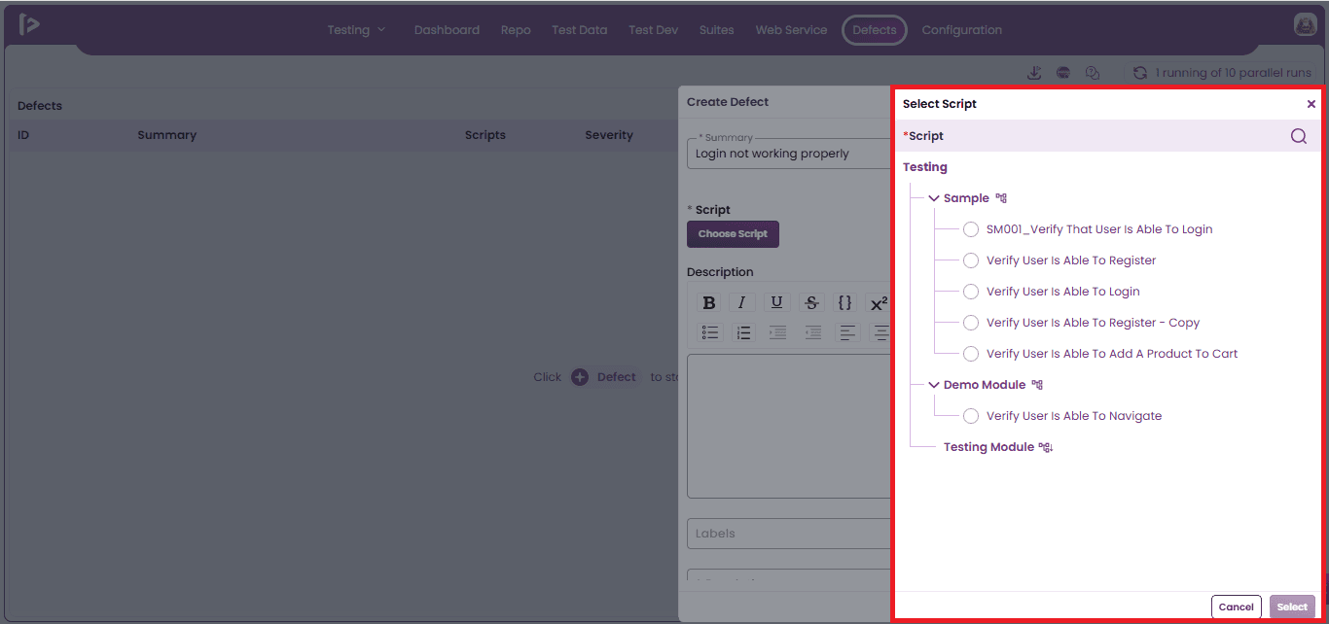This screenshot has width=1329, height=624.
Task: Toggle italic formatting in the Description editor
Action: tap(742, 303)
